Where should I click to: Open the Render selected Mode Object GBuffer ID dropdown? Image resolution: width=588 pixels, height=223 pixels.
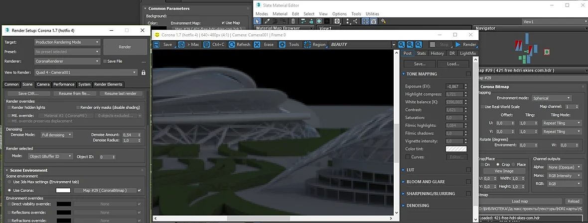click(x=50, y=156)
